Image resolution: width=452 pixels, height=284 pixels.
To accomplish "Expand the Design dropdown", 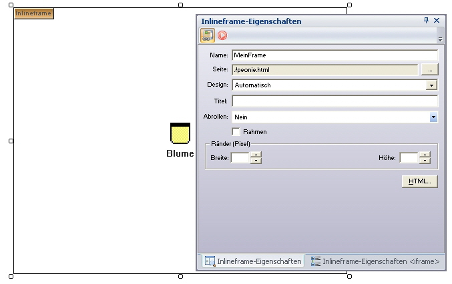I will 432,85.
